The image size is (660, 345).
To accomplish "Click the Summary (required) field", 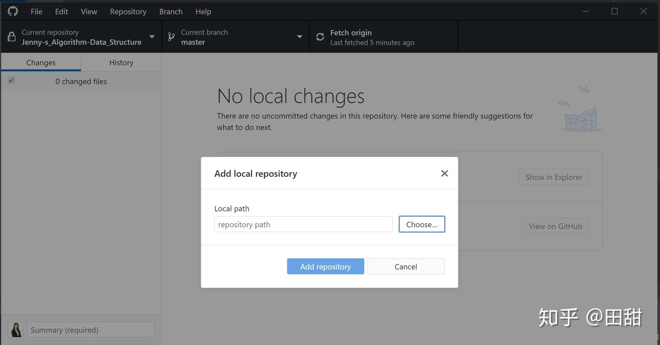I will (90, 329).
